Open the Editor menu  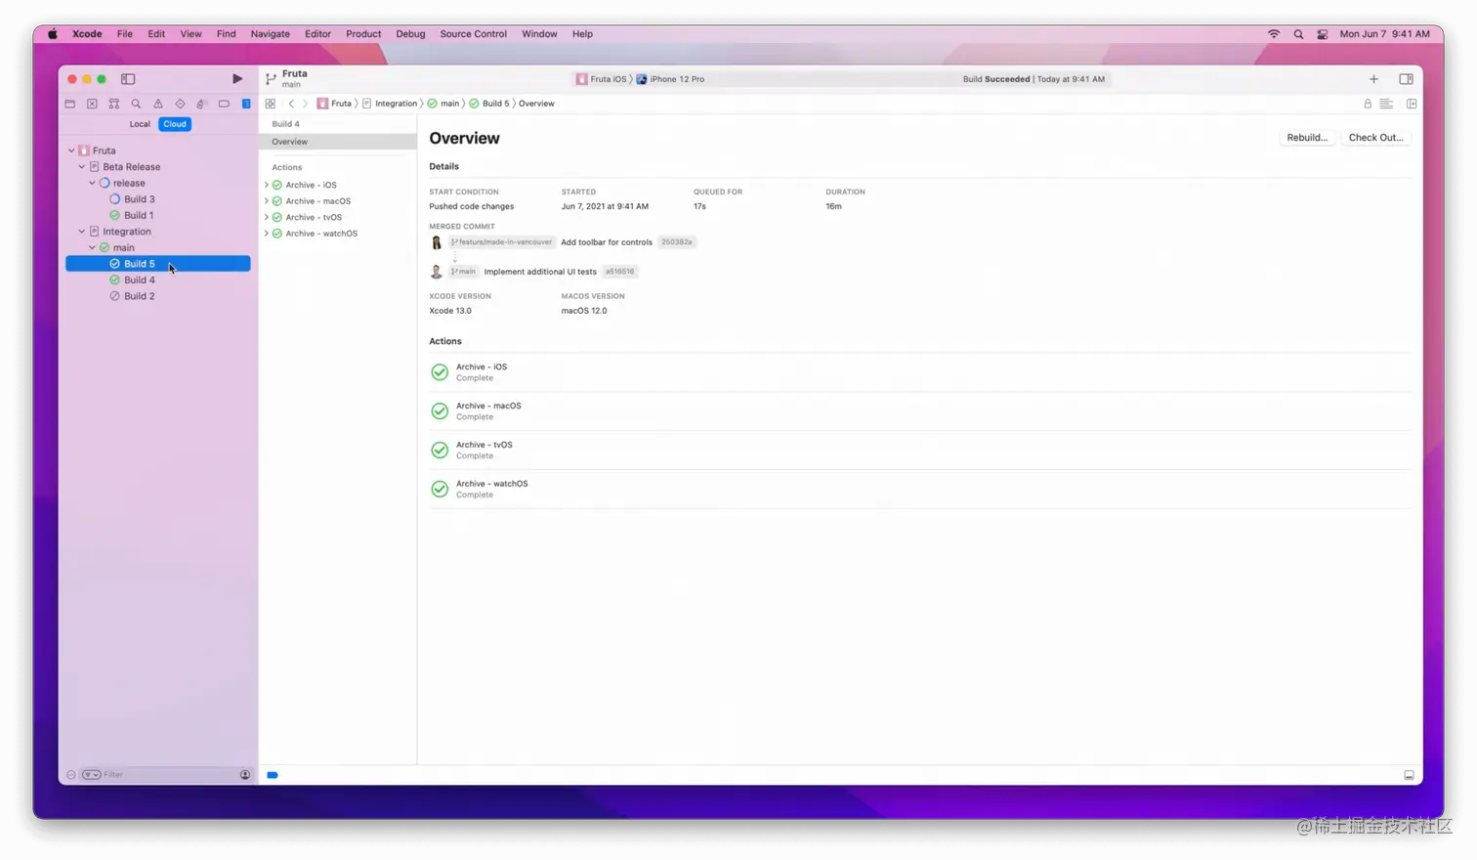pos(317,34)
